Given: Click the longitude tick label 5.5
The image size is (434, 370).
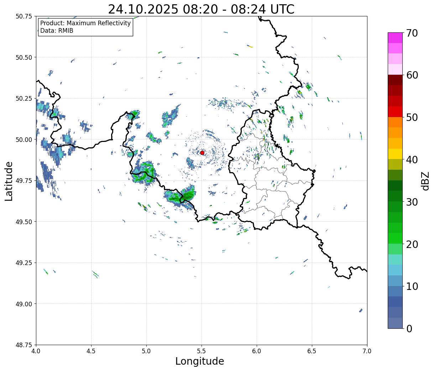Looking at the screenshot, I should 202,351.
